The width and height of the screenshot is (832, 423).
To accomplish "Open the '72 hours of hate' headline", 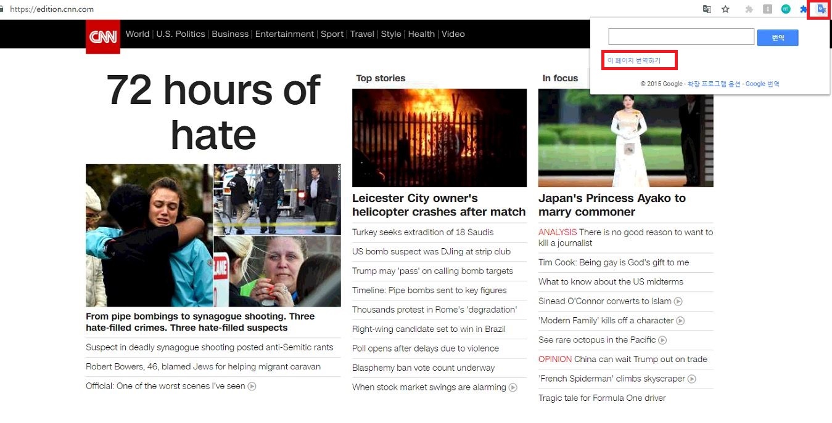I will (213, 113).
